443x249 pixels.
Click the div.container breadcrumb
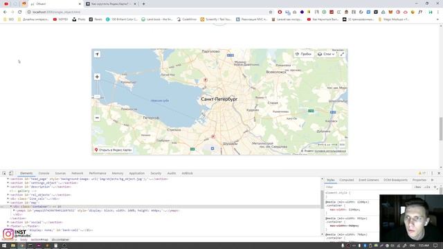60,240
